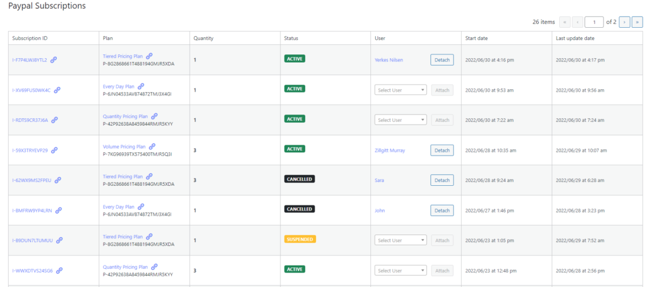Open user John's profile link
The height and width of the screenshot is (287, 647).
click(x=380, y=211)
